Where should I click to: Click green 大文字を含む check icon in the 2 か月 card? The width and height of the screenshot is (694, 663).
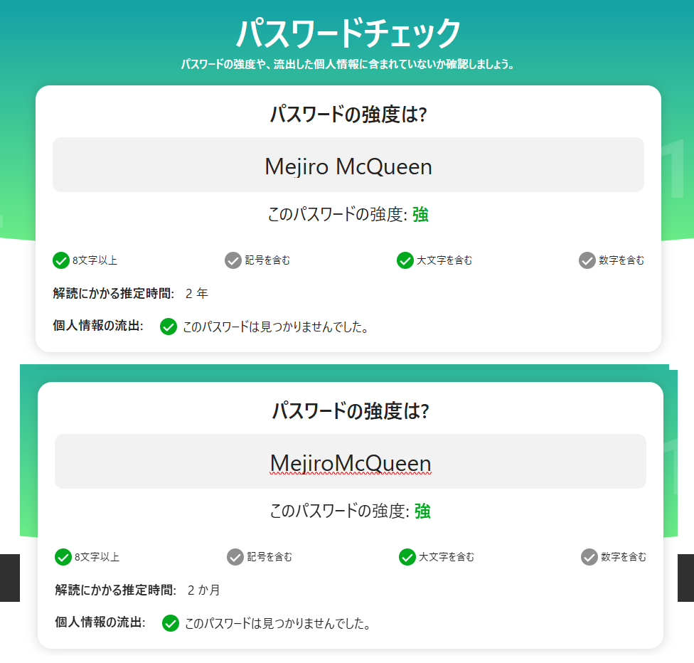(407, 557)
